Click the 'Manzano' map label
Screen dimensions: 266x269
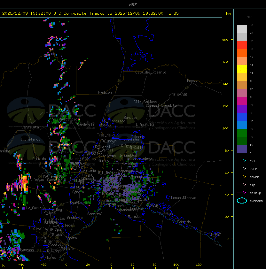point(27,250)
